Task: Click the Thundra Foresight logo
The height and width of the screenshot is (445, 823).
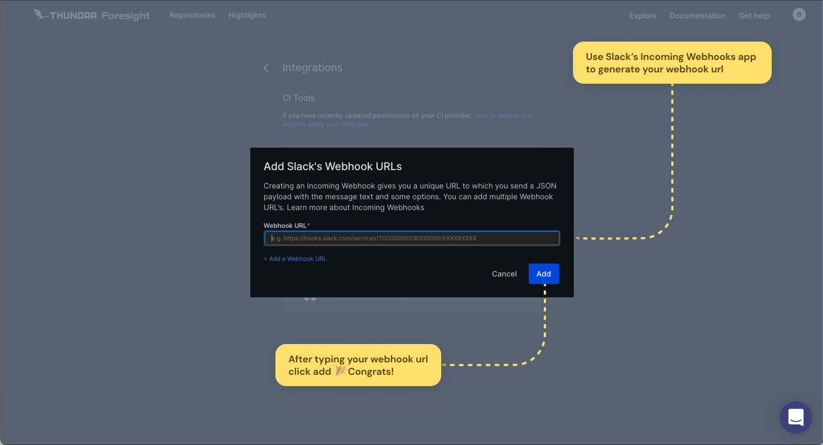Action: click(92, 15)
